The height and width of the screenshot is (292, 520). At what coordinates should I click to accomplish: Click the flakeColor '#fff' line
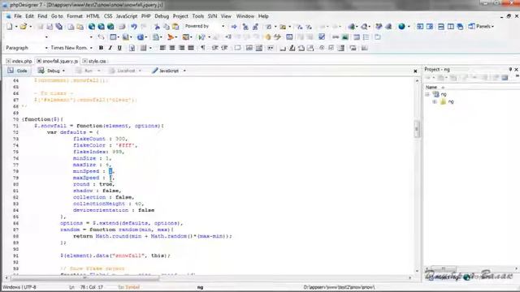tap(105, 145)
